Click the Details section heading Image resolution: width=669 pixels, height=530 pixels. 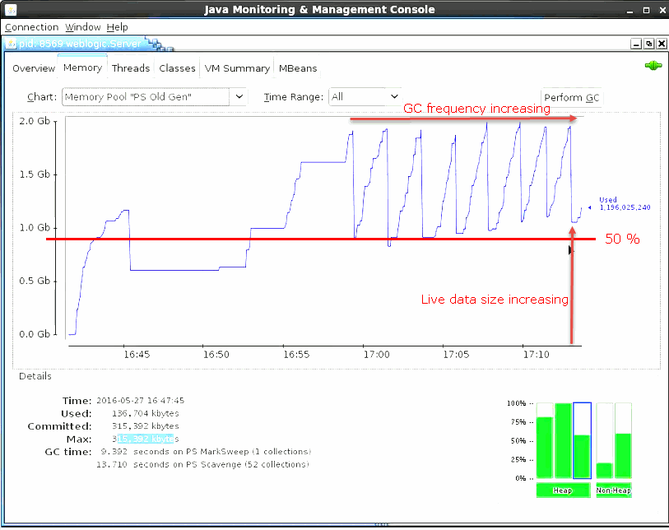coord(35,376)
